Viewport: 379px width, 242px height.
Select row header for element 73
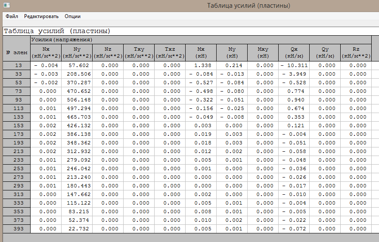17,91
